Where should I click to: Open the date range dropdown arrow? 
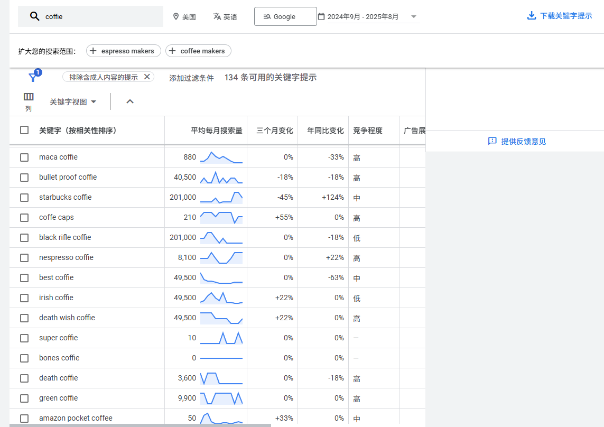(414, 17)
